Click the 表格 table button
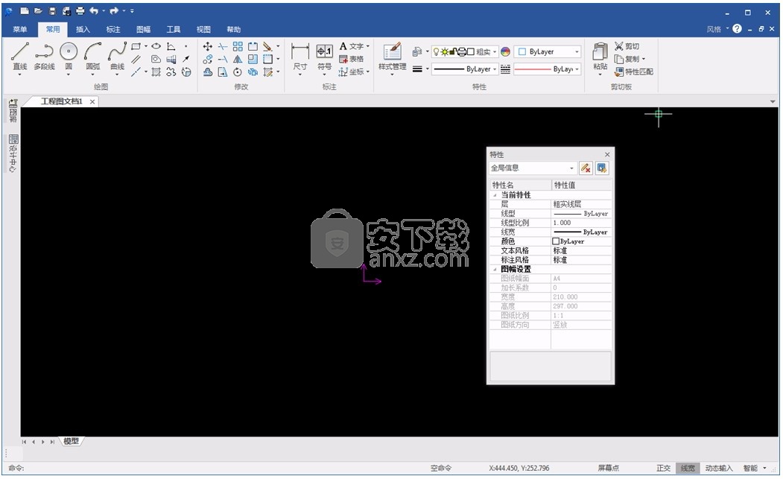This screenshot has width=783, height=479. 352,60
